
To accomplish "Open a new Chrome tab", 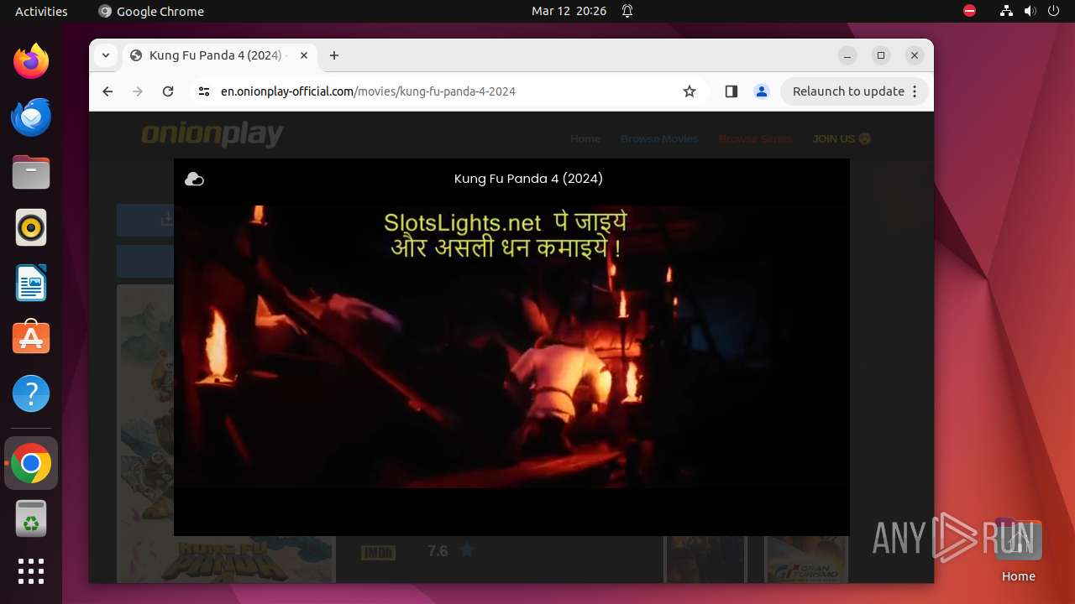I will [334, 55].
